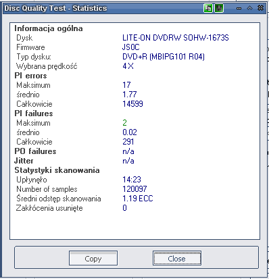Click the PI failures section heading
Screen dimensions: 269x279
coord(34,113)
